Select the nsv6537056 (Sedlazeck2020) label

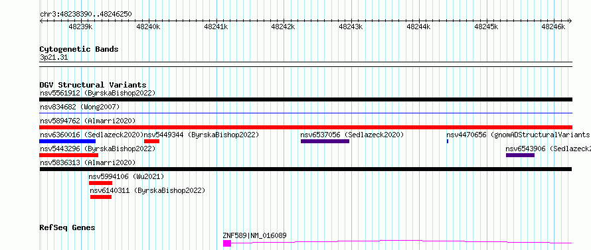(352, 135)
